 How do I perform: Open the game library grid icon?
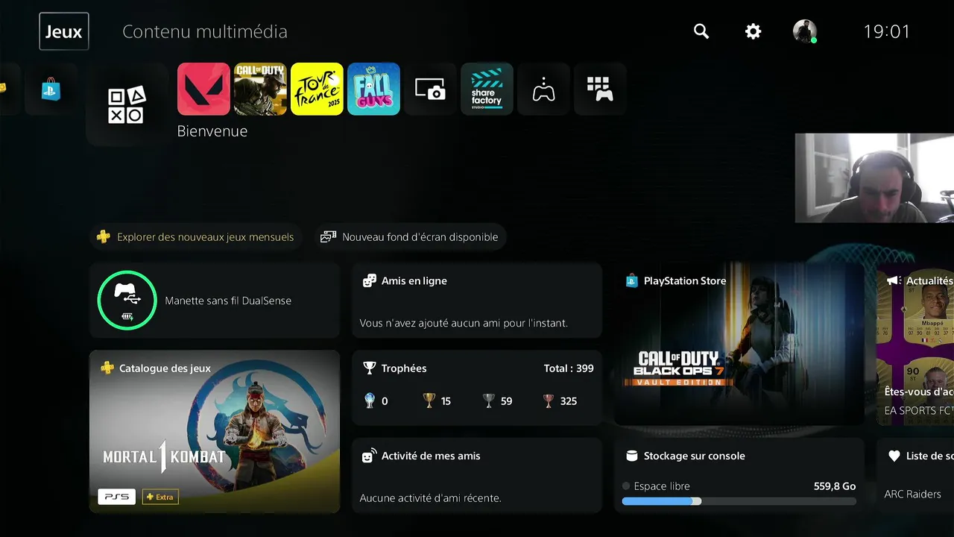600,89
